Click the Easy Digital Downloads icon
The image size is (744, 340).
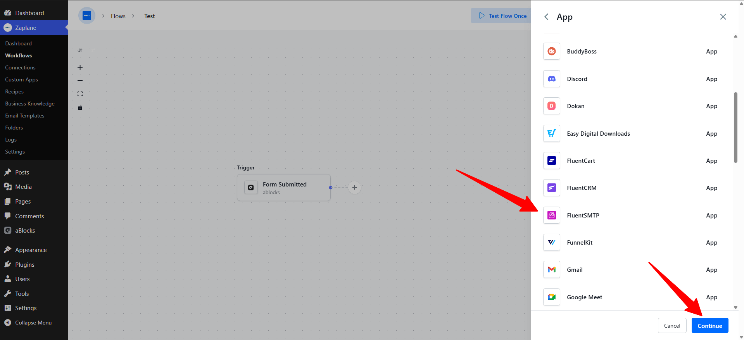(551, 133)
